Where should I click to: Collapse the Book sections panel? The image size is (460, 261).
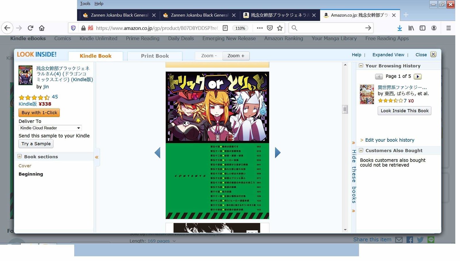(20, 156)
